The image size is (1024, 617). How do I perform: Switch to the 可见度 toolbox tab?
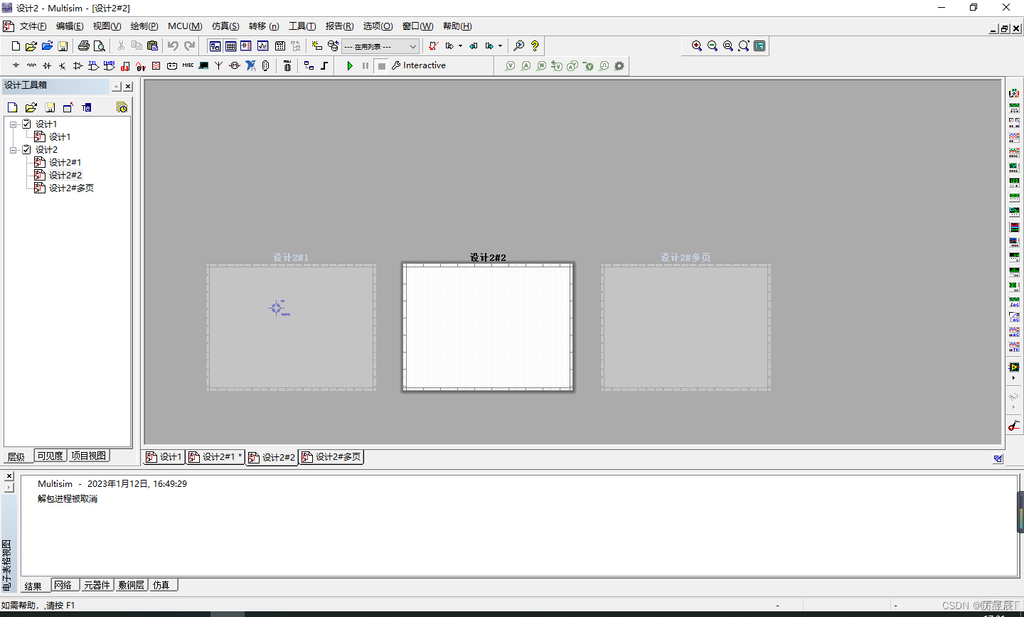(x=50, y=456)
